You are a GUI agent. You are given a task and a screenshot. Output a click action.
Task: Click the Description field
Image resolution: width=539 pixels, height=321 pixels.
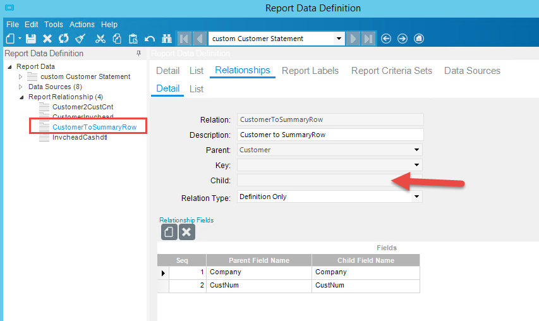click(330, 135)
